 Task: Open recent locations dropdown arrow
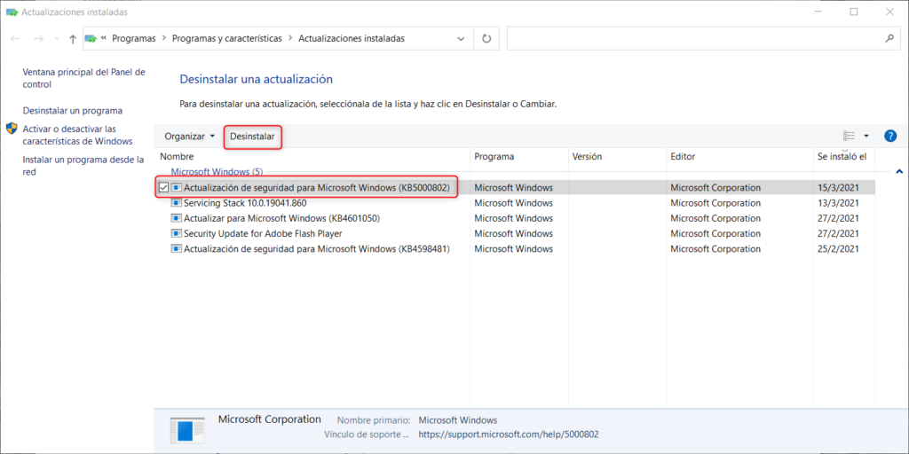[x=56, y=39]
